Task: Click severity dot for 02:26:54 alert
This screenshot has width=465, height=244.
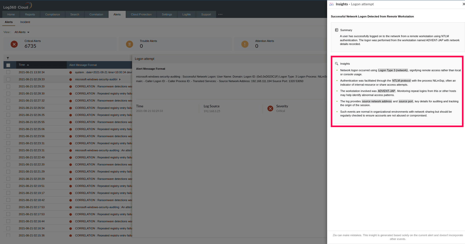Action: pyautogui.click(x=71, y=108)
